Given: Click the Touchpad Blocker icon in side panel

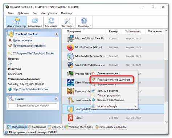Looking at the screenshot, I should pos(11,34).
